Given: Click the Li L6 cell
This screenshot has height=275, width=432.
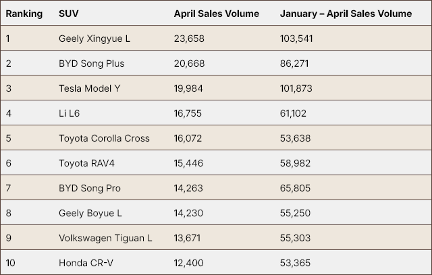Looking at the screenshot, I should [70, 113].
